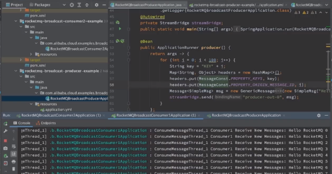Print console output icon

pyautogui.click(x=14, y=162)
